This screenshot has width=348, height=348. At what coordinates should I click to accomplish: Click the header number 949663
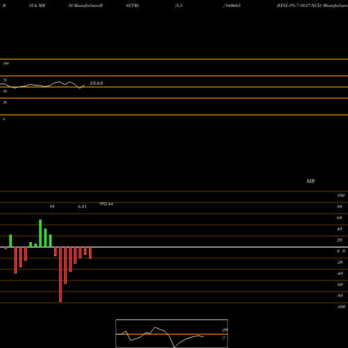pos(232,6)
